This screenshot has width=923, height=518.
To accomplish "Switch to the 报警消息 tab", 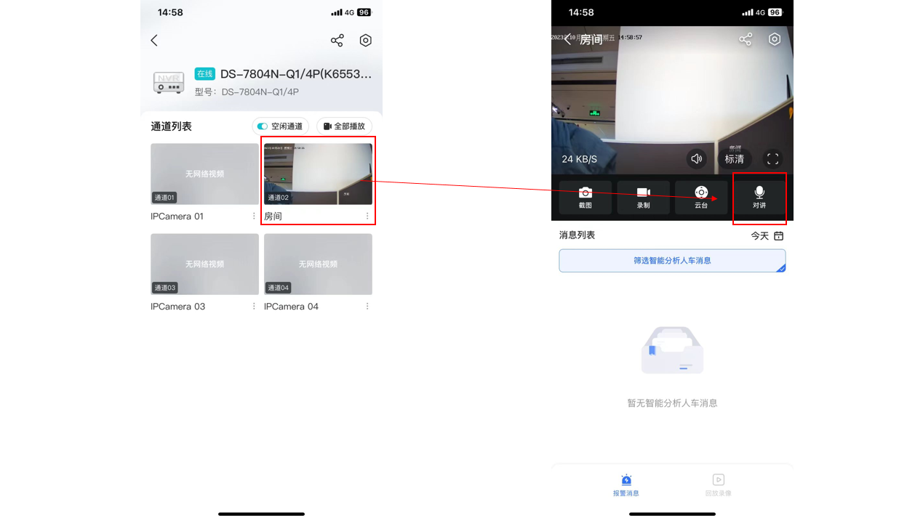I will point(626,485).
